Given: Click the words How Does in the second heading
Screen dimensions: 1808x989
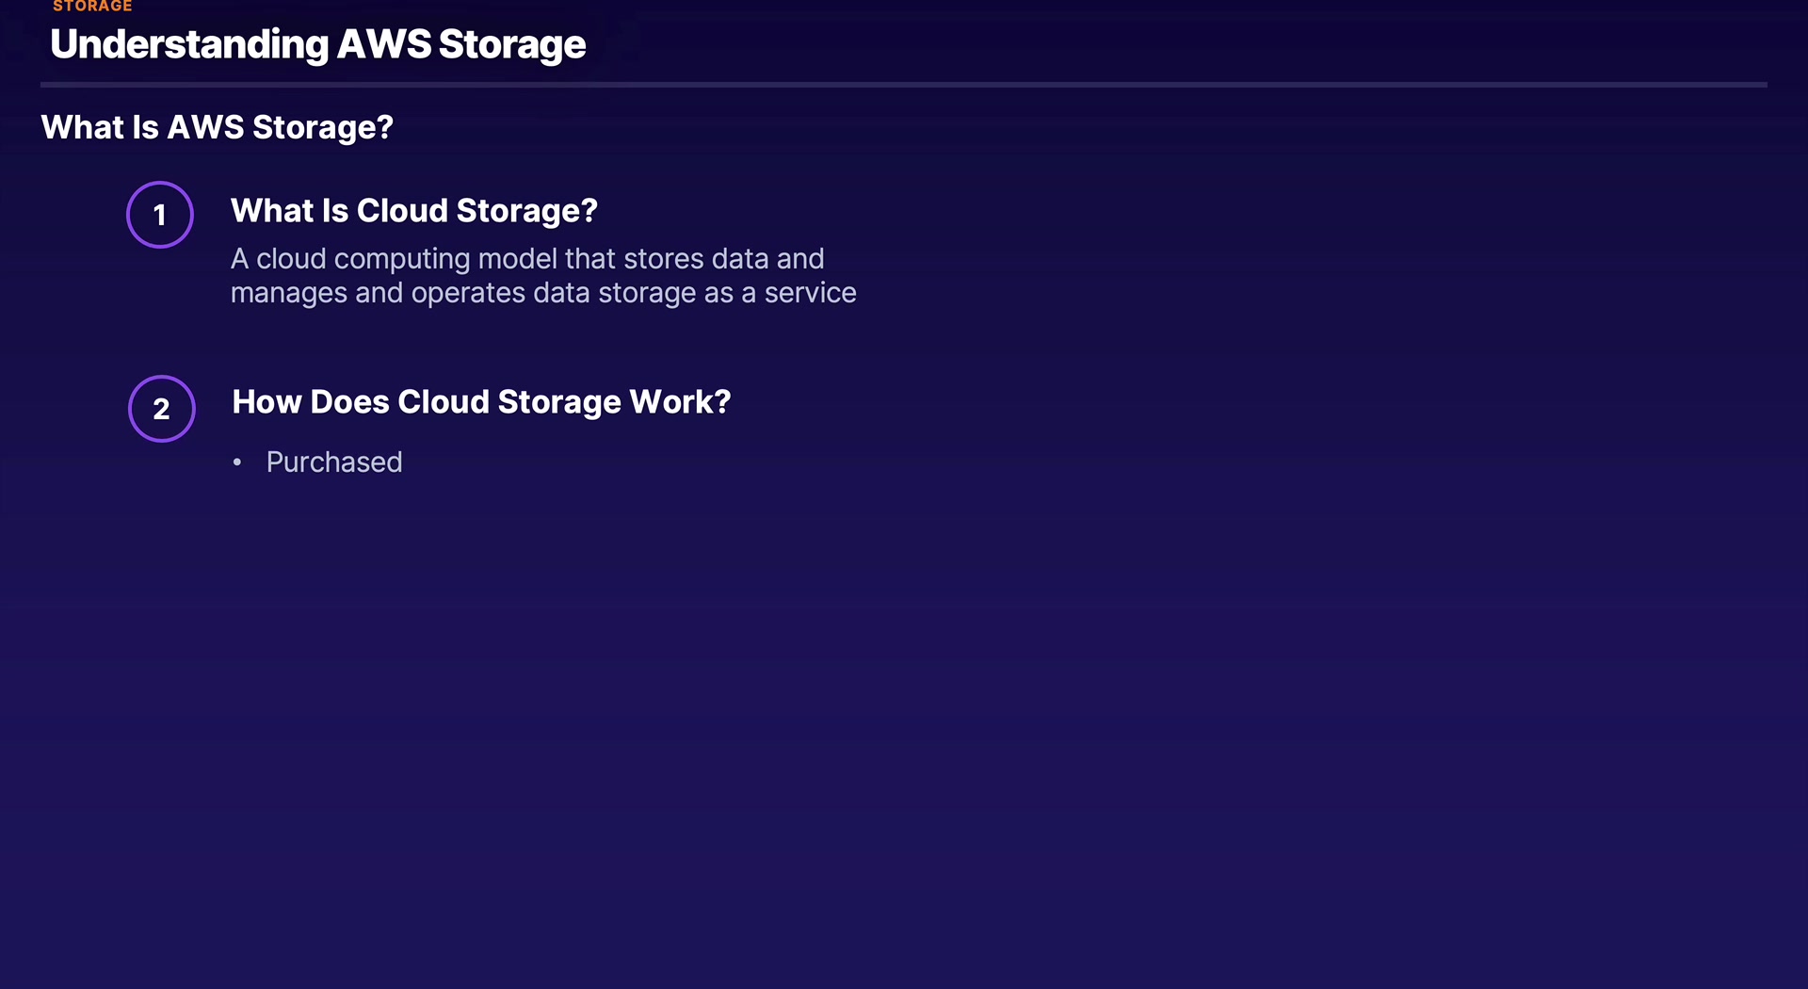Looking at the screenshot, I should pyautogui.click(x=311, y=402).
